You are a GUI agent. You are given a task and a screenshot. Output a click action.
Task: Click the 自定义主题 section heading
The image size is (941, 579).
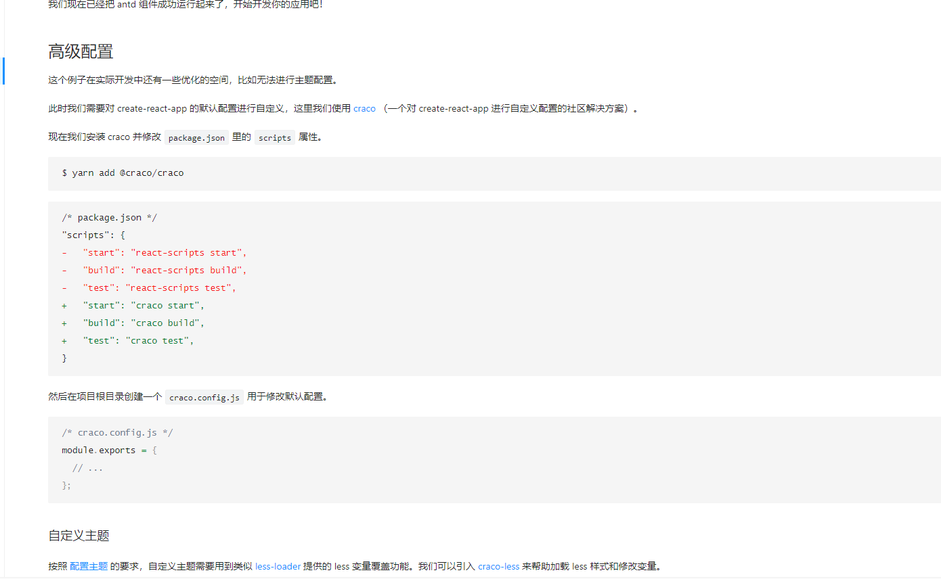pyautogui.click(x=78, y=535)
